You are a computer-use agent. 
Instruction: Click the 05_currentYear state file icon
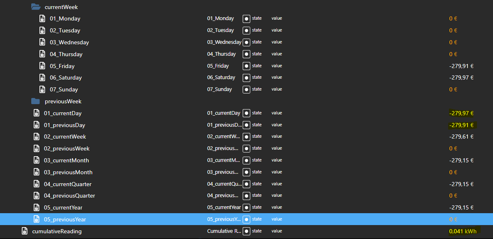pyautogui.click(x=37, y=207)
